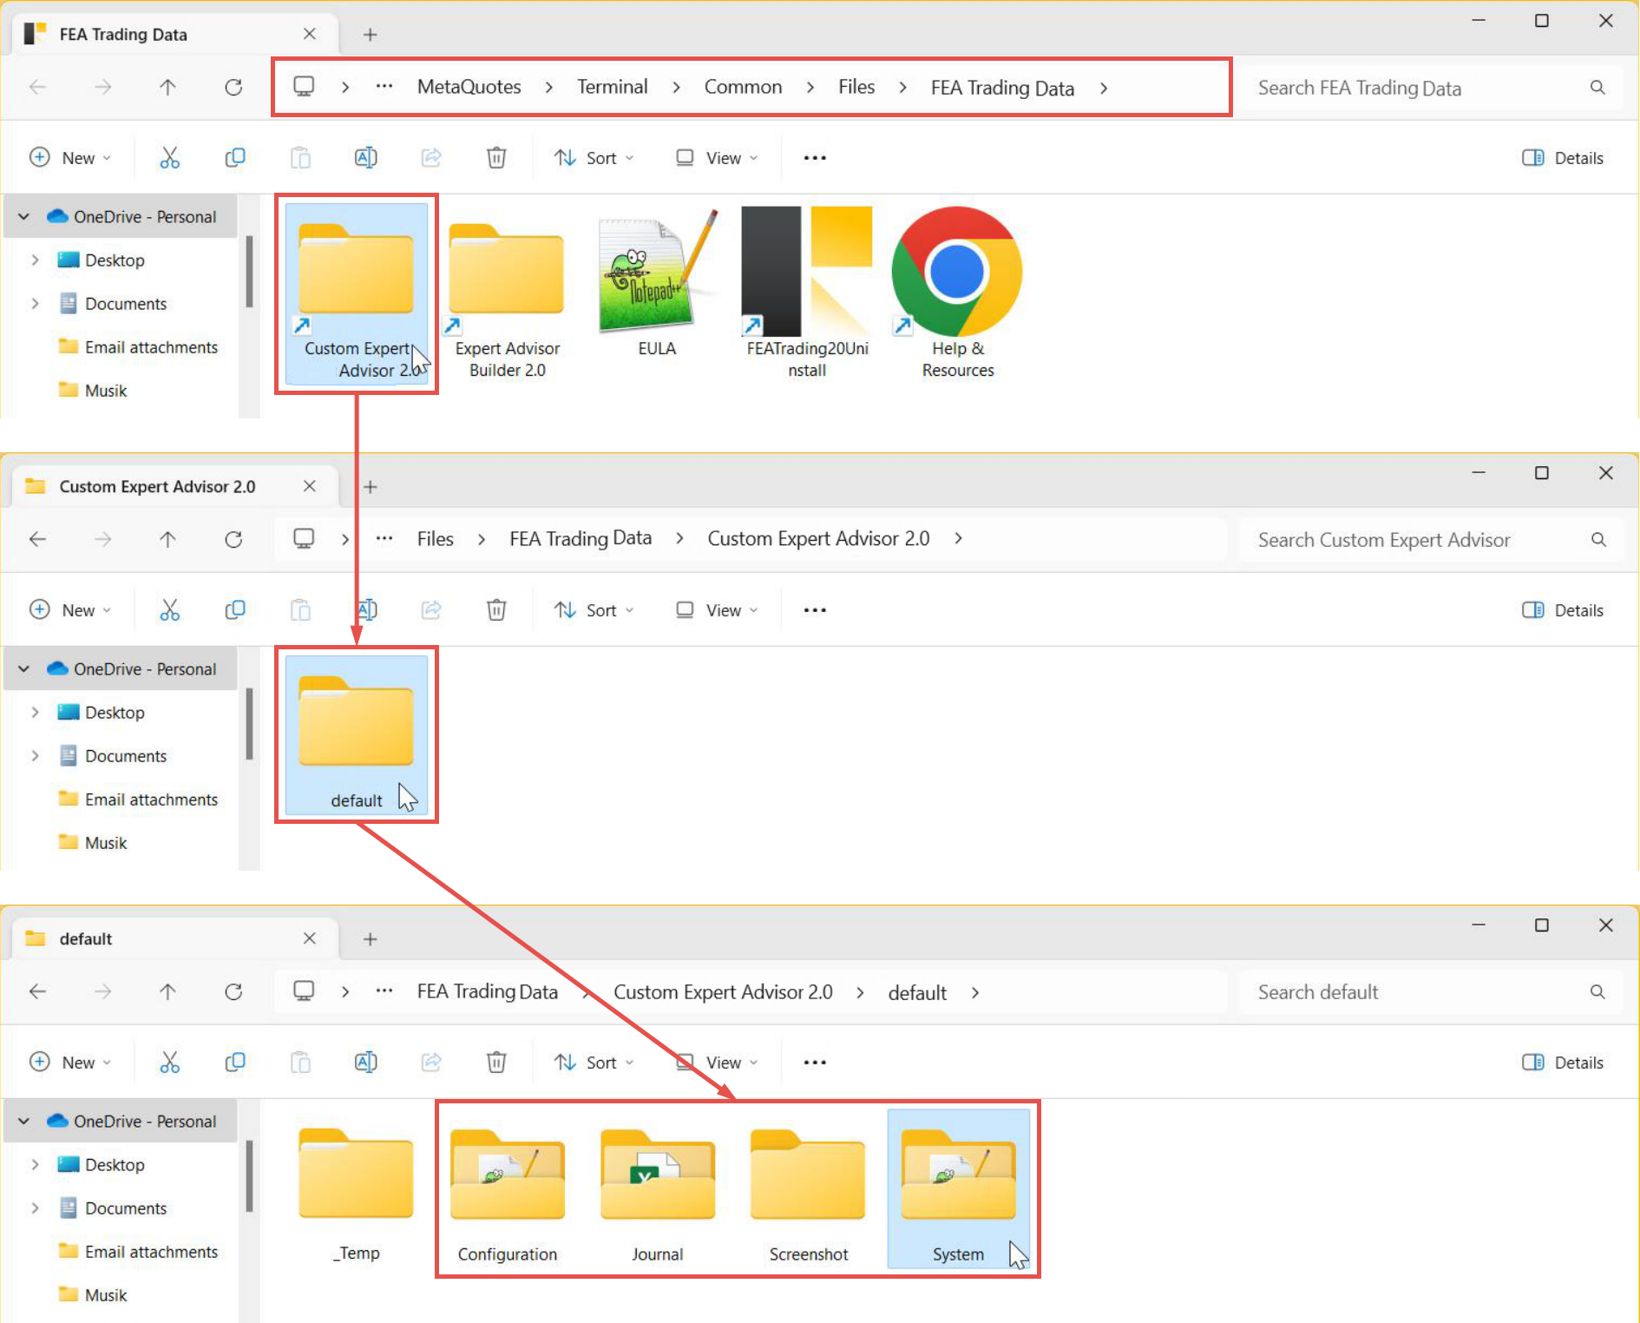This screenshot has height=1323, width=1640.
Task: Open the Screenshot folder
Action: click(x=808, y=1195)
